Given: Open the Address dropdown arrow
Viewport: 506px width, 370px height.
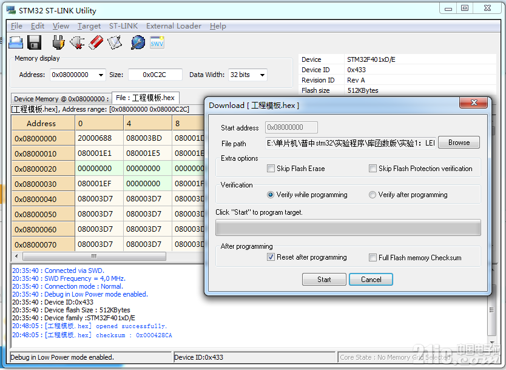Looking at the screenshot, I should (x=101, y=75).
